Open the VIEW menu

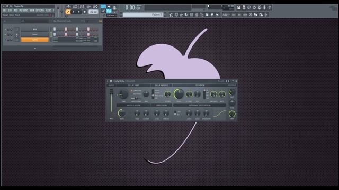(x=32, y=11)
